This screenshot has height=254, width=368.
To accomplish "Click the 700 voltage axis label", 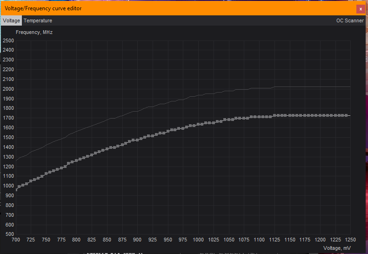I will click(16, 240).
